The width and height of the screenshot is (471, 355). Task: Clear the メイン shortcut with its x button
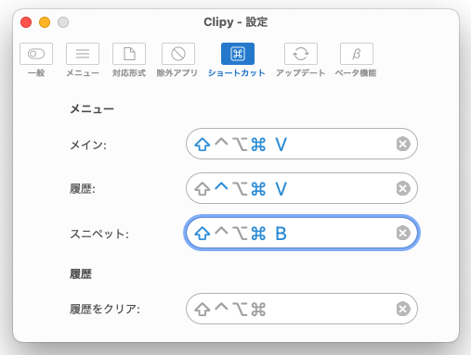403,144
